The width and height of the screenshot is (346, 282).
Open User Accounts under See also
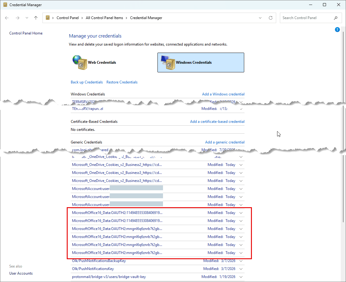(21, 273)
